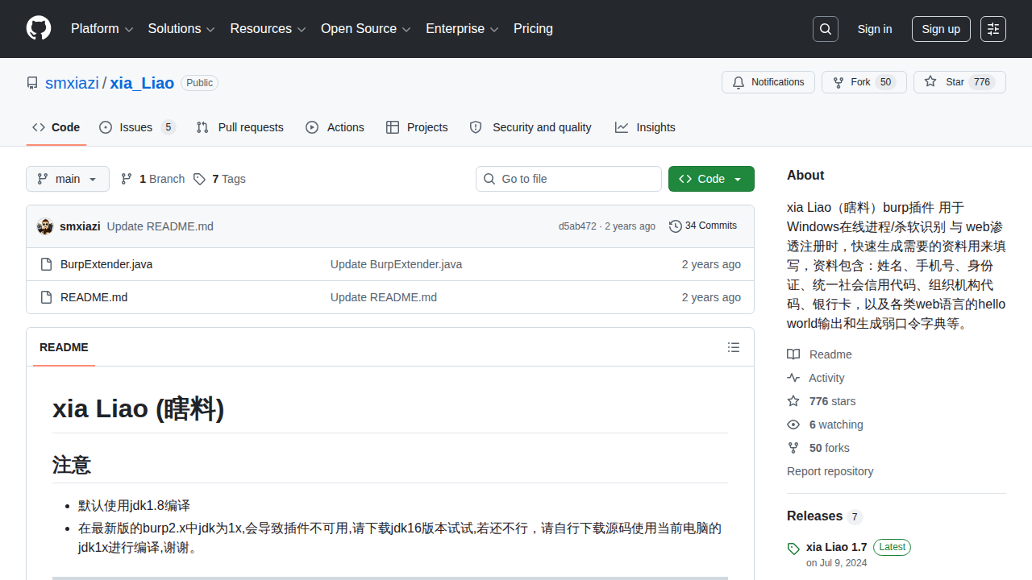Click the Notifications button
Image resolution: width=1032 pixels, height=580 pixels.
[x=768, y=82]
